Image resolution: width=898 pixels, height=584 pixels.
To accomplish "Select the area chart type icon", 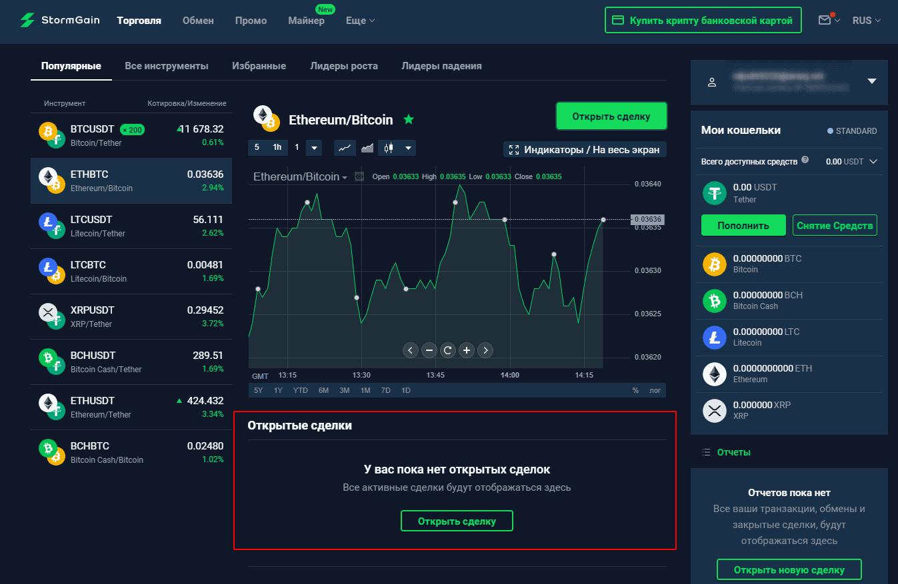I will (367, 148).
